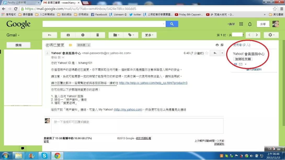The height and width of the screenshot is (160, 285).
Task: Open the Gmail product dropdown
Action: tap(13, 35)
